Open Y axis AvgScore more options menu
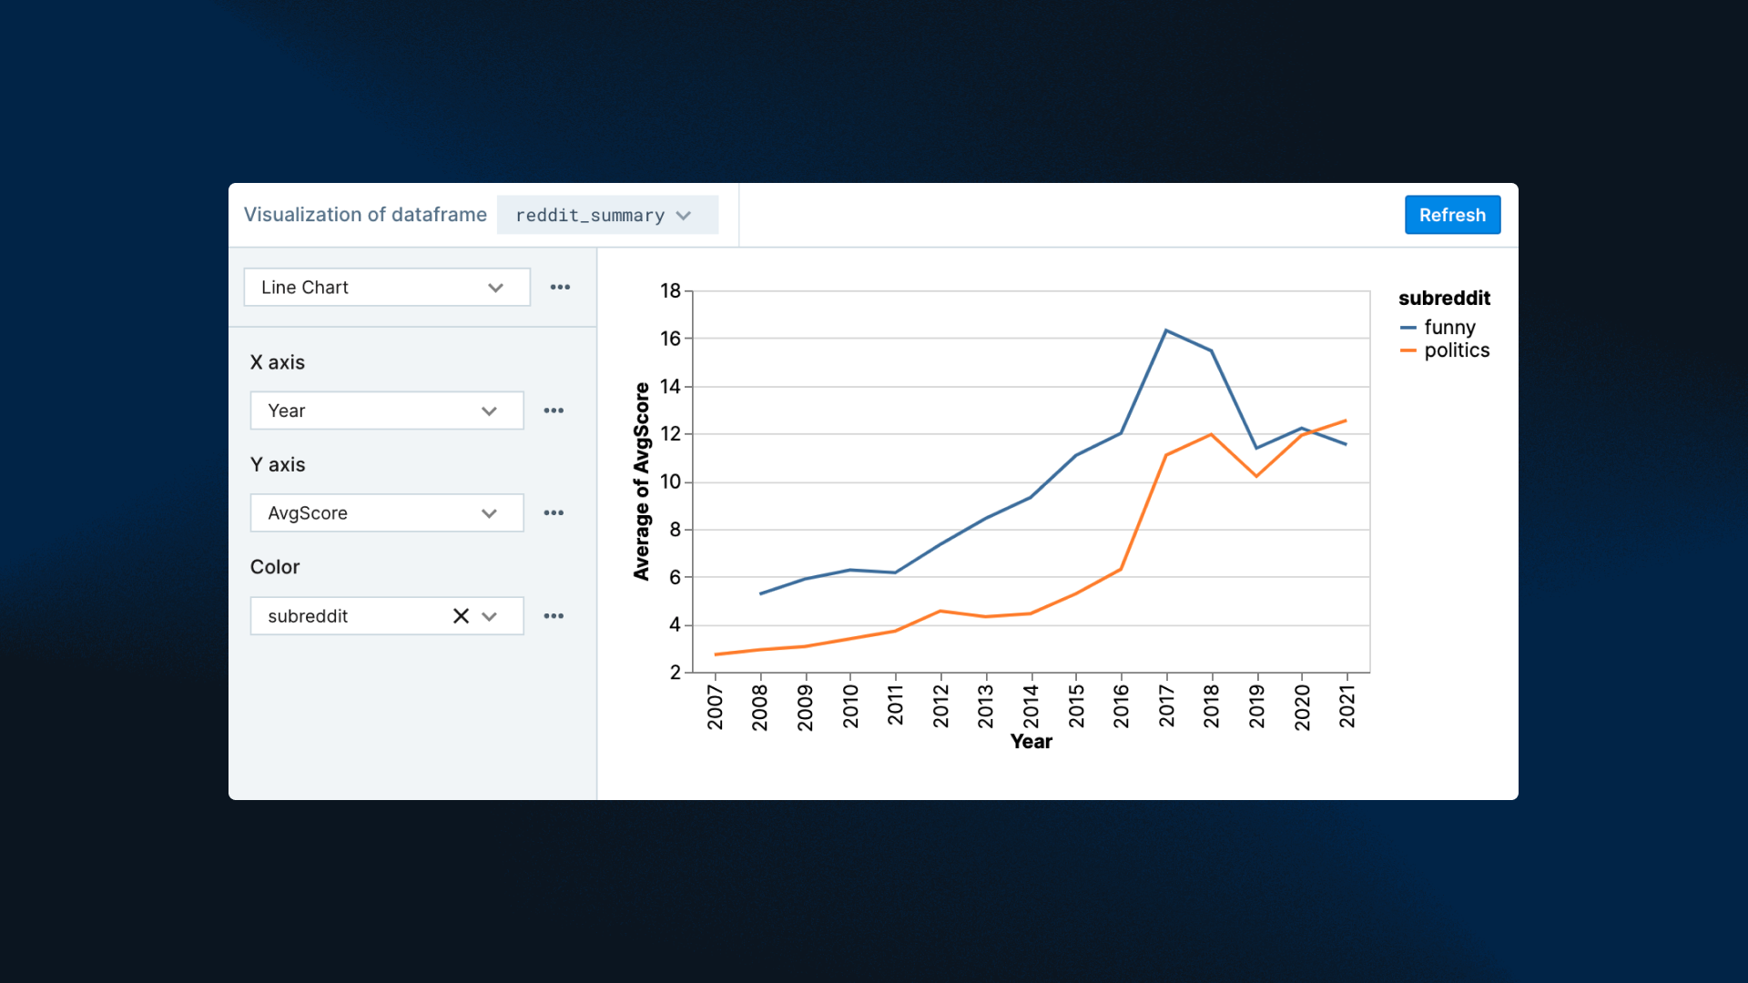The width and height of the screenshot is (1748, 983). point(554,513)
